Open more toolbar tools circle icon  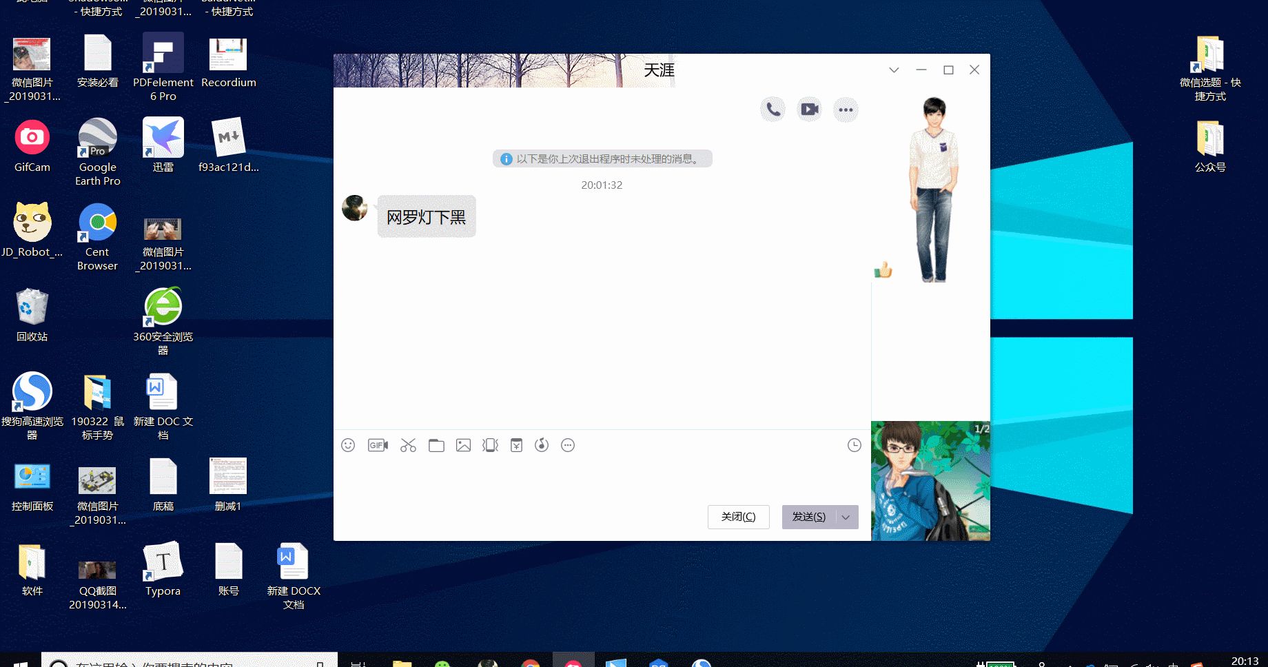click(568, 445)
